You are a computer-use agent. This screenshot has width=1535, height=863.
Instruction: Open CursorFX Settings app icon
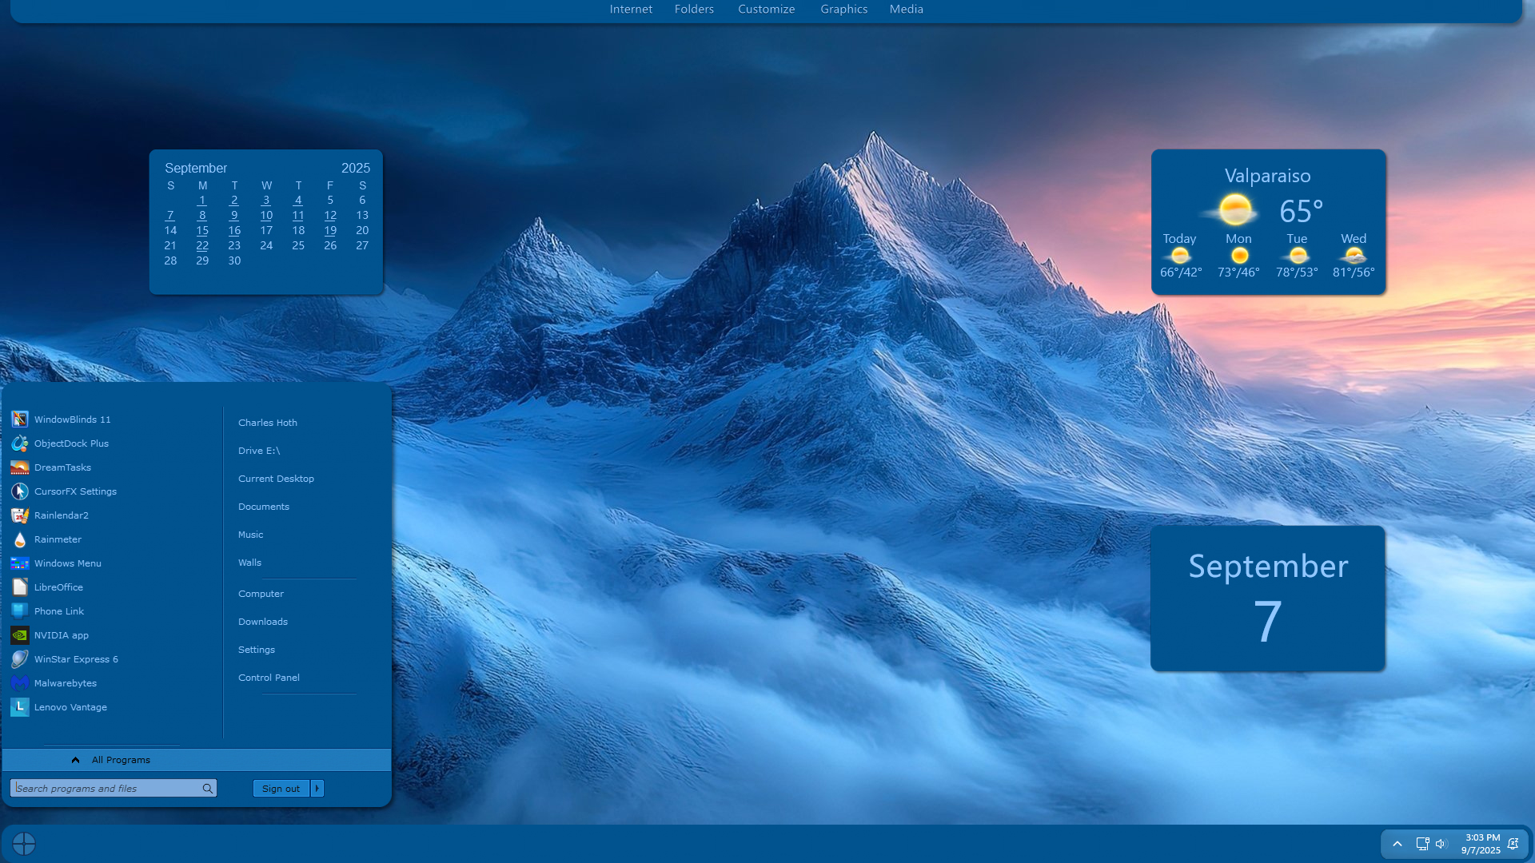(x=20, y=491)
